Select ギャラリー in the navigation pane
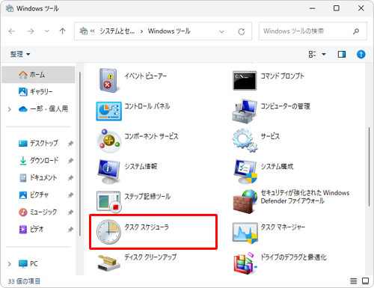This screenshot has width=374, height=288. click(x=38, y=92)
